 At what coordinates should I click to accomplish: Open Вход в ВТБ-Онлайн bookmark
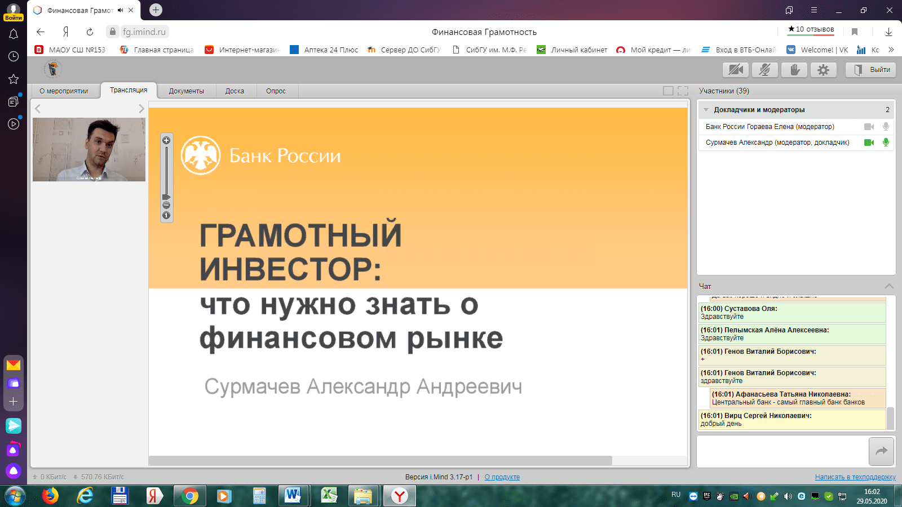click(x=739, y=50)
